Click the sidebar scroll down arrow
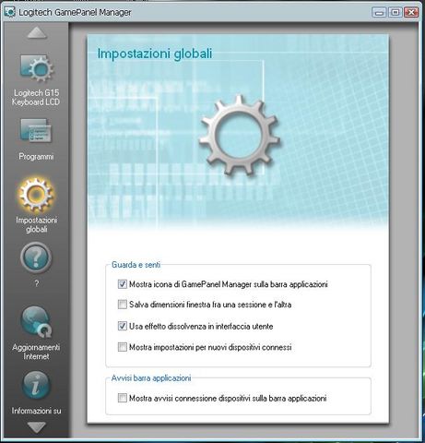Screen dimensions: 425x443 point(37,427)
